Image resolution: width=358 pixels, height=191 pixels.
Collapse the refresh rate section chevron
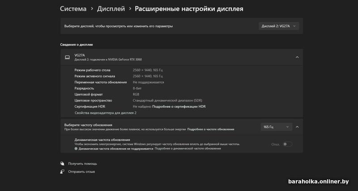[x=297, y=127]
